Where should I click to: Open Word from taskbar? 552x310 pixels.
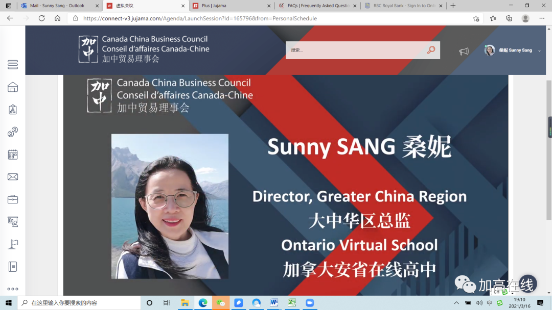pyautogui.click(x=274, y=303)
